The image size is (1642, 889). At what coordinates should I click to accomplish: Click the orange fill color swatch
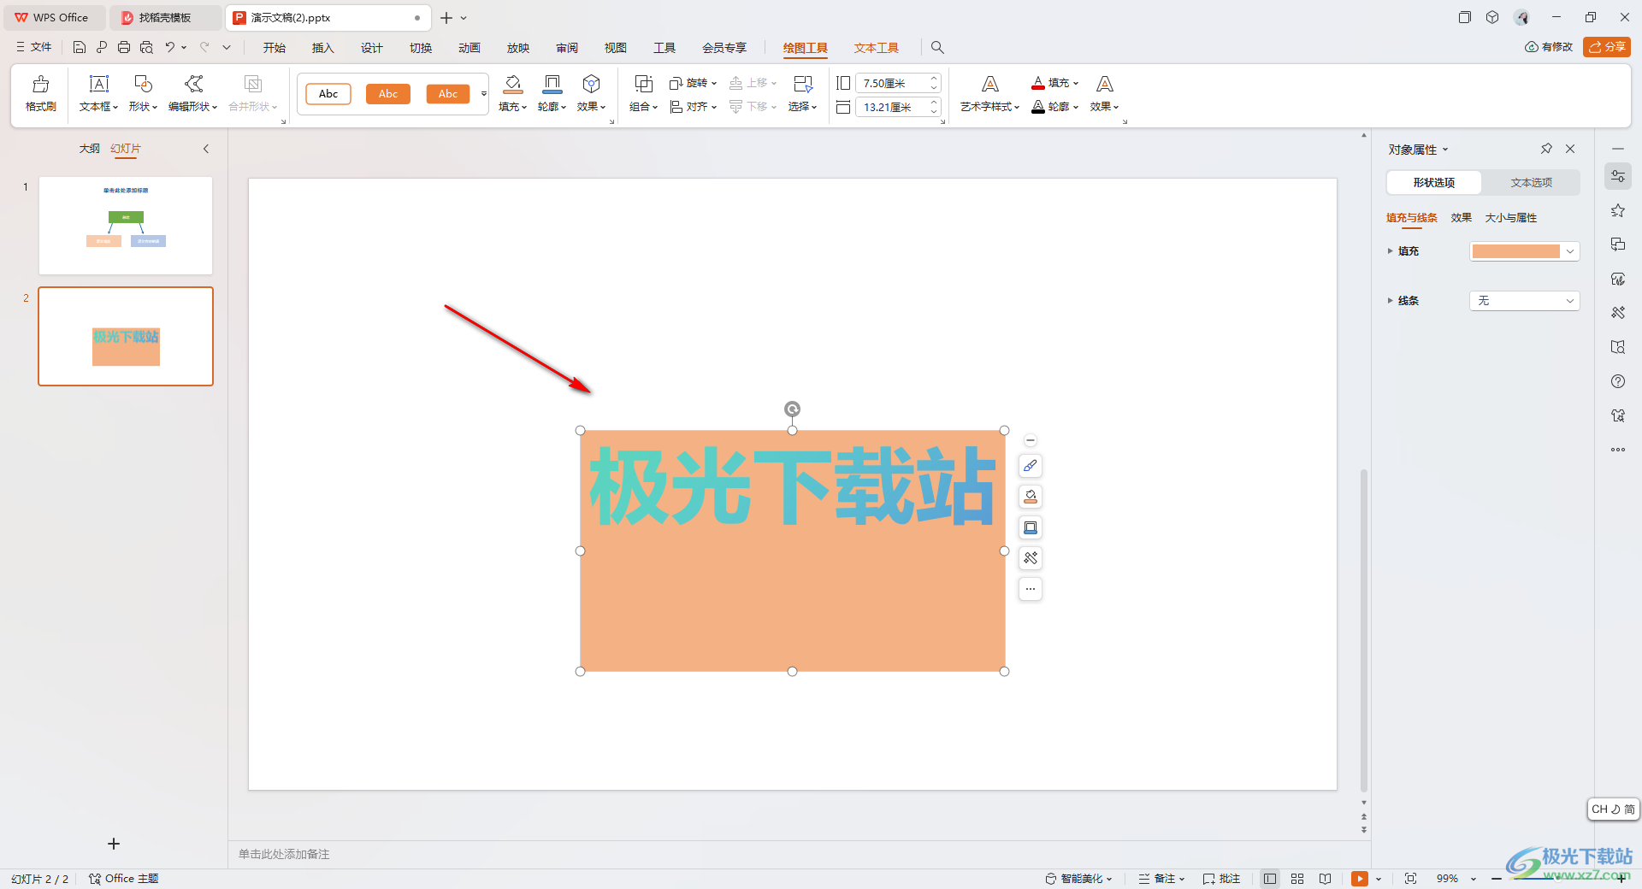click(1515, 251)
